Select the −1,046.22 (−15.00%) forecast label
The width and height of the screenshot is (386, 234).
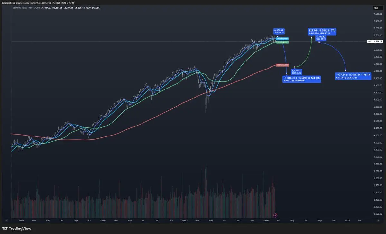coord(302,79)
